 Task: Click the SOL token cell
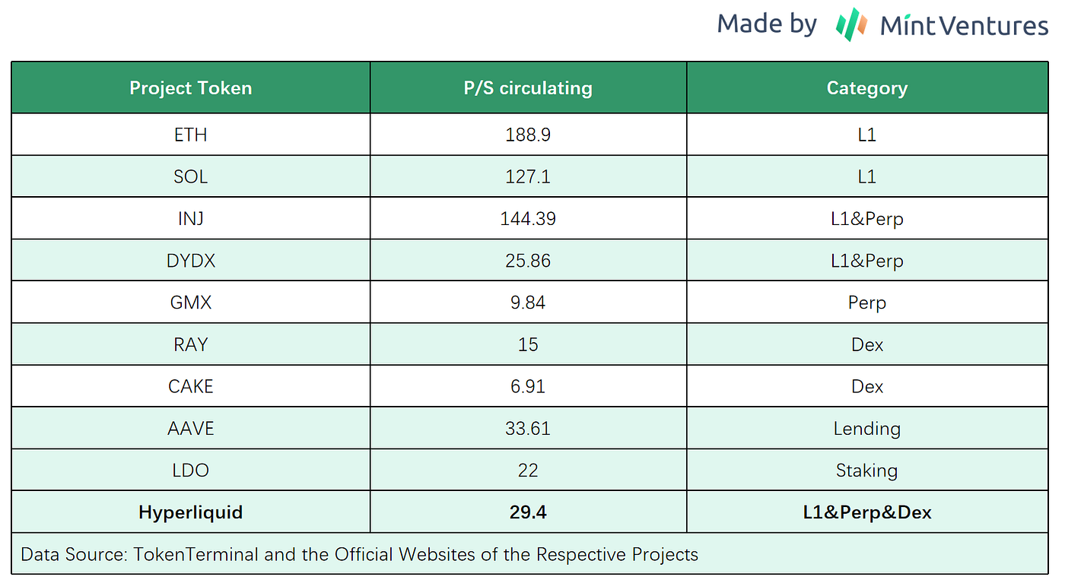coord(191,176)
